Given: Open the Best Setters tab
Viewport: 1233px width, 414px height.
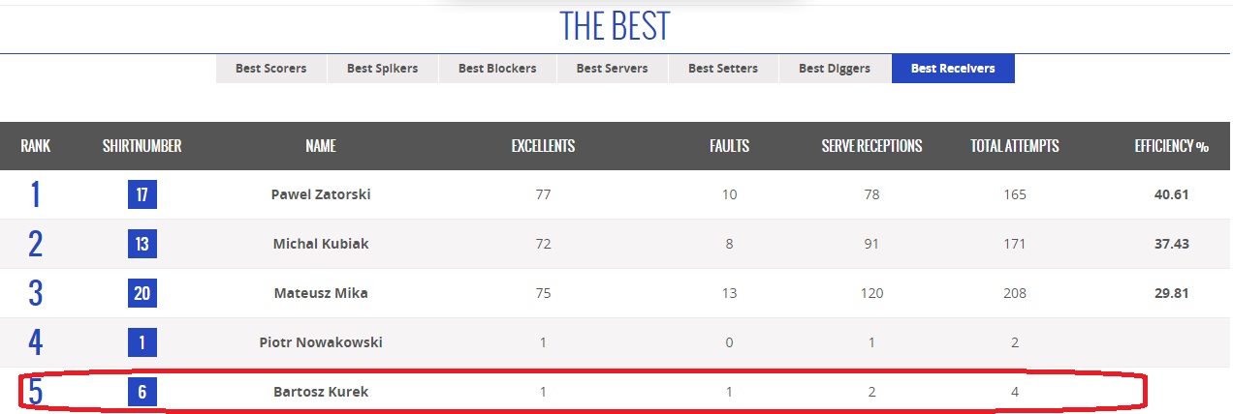Looking at the screenshot, I should tap(723, 69).
